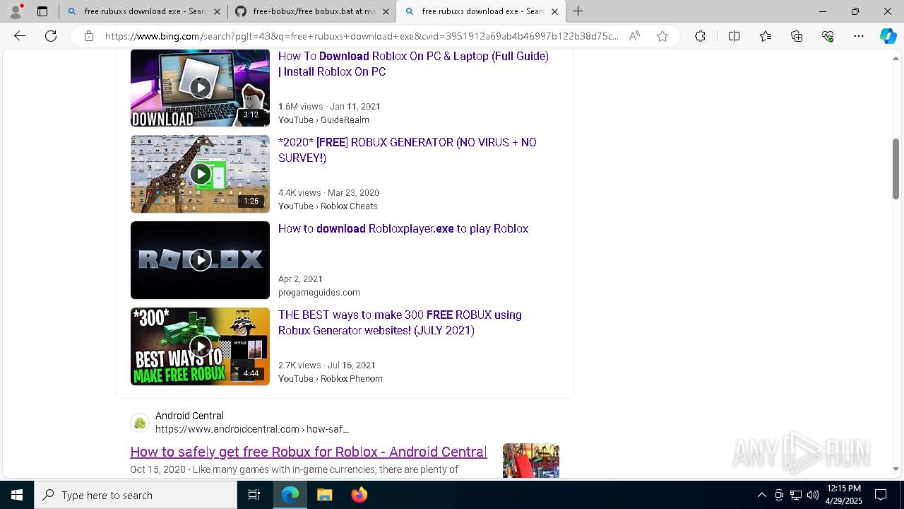Open Browser essentials heart icon
The width and height of the screenshot is (904, 509).
tap(828, 36)
